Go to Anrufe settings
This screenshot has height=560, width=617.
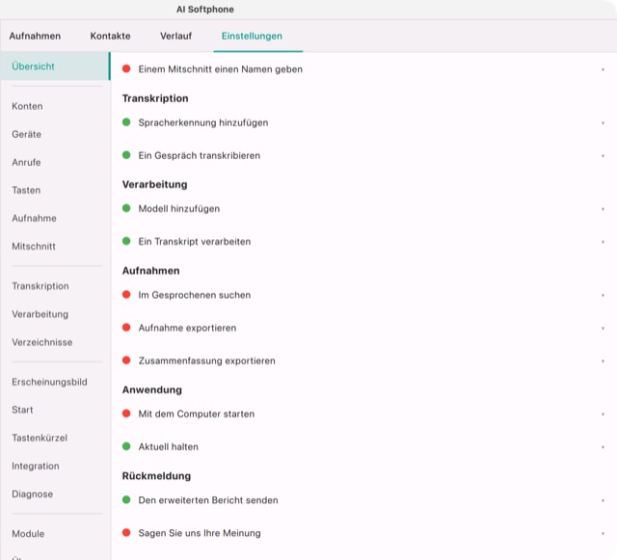(x=26, y=162)
